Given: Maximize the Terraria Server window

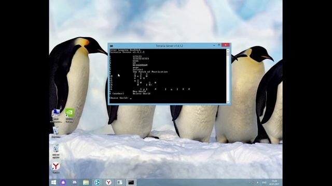Looking at the screenshot, I should coord(219,45).
